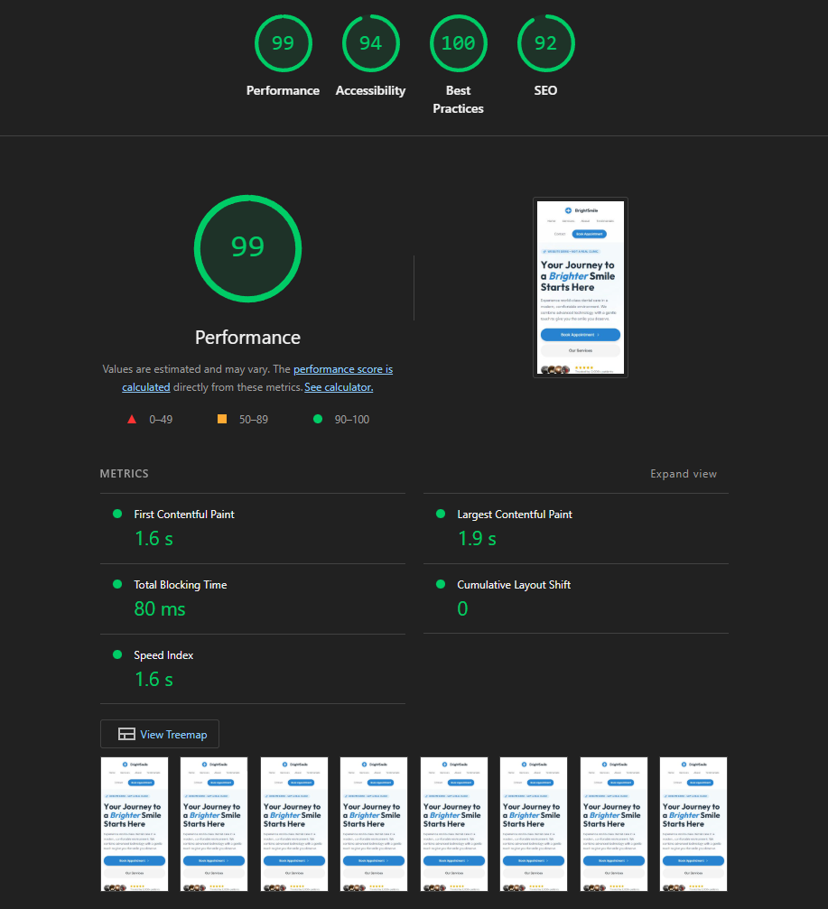The width and height of the screenshot is (828, 909).
Task: Expand the metrics view
Action: pyautogui.click(x=683, y=474)
